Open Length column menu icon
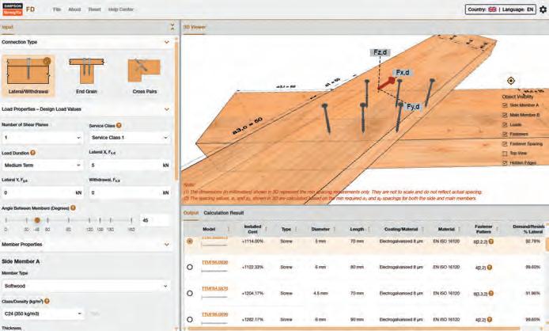 (x=369, y=230)
